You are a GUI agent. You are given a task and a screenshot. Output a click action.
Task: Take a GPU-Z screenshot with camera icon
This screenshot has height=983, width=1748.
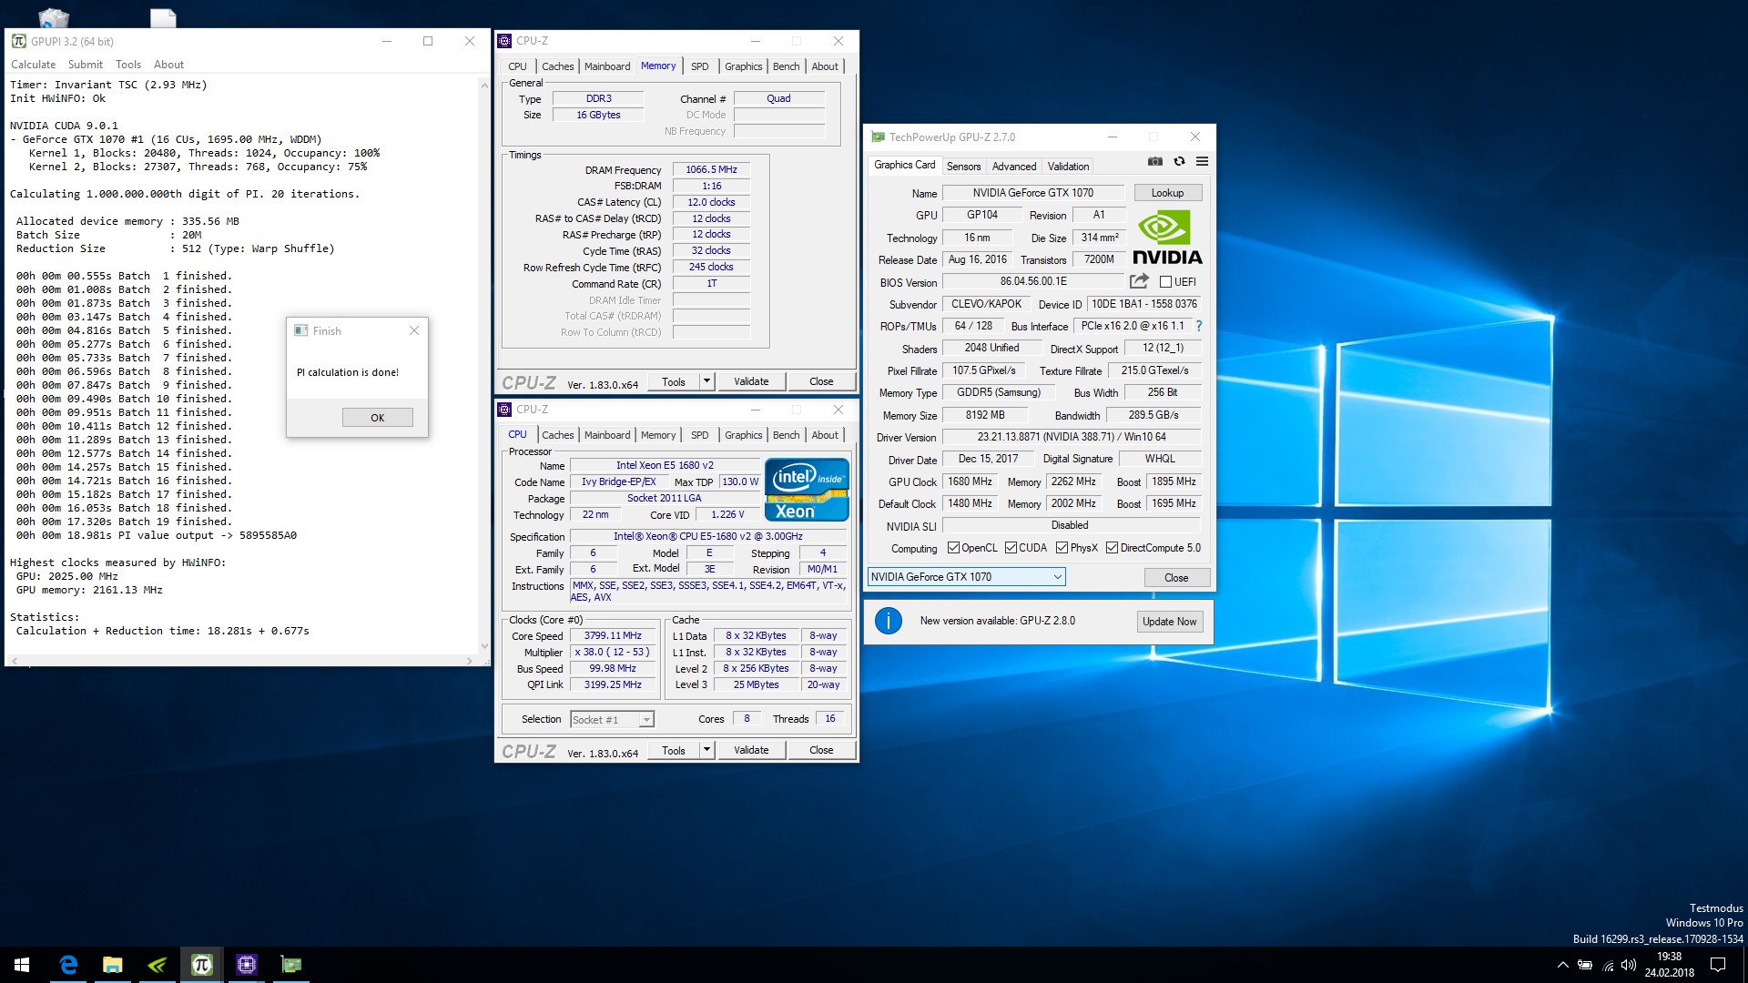[1154, 161]
